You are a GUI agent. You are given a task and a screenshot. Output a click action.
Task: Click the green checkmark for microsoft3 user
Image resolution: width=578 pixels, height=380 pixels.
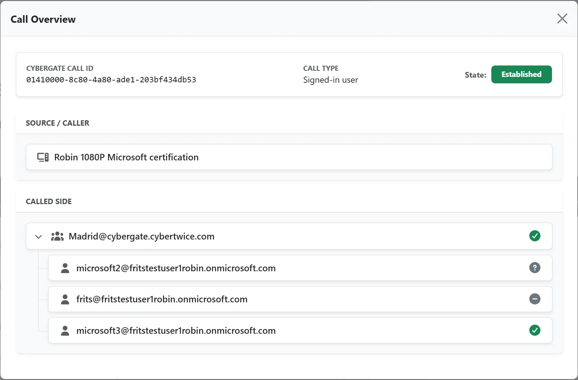pyautogui.click(x=535, y=330)
